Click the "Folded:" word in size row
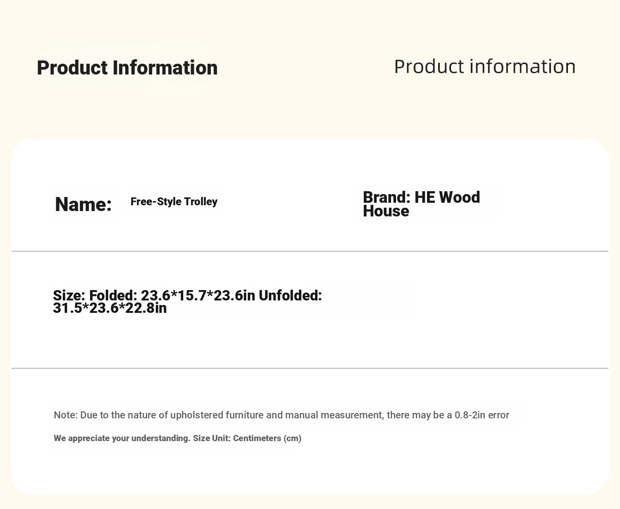Screen dimensions: 620x509 pos(113,295)
